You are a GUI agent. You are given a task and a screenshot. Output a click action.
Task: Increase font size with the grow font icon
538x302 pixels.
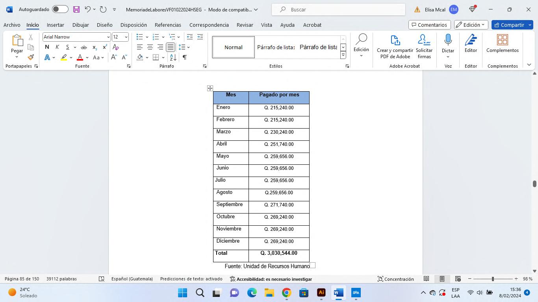[114, 57]
